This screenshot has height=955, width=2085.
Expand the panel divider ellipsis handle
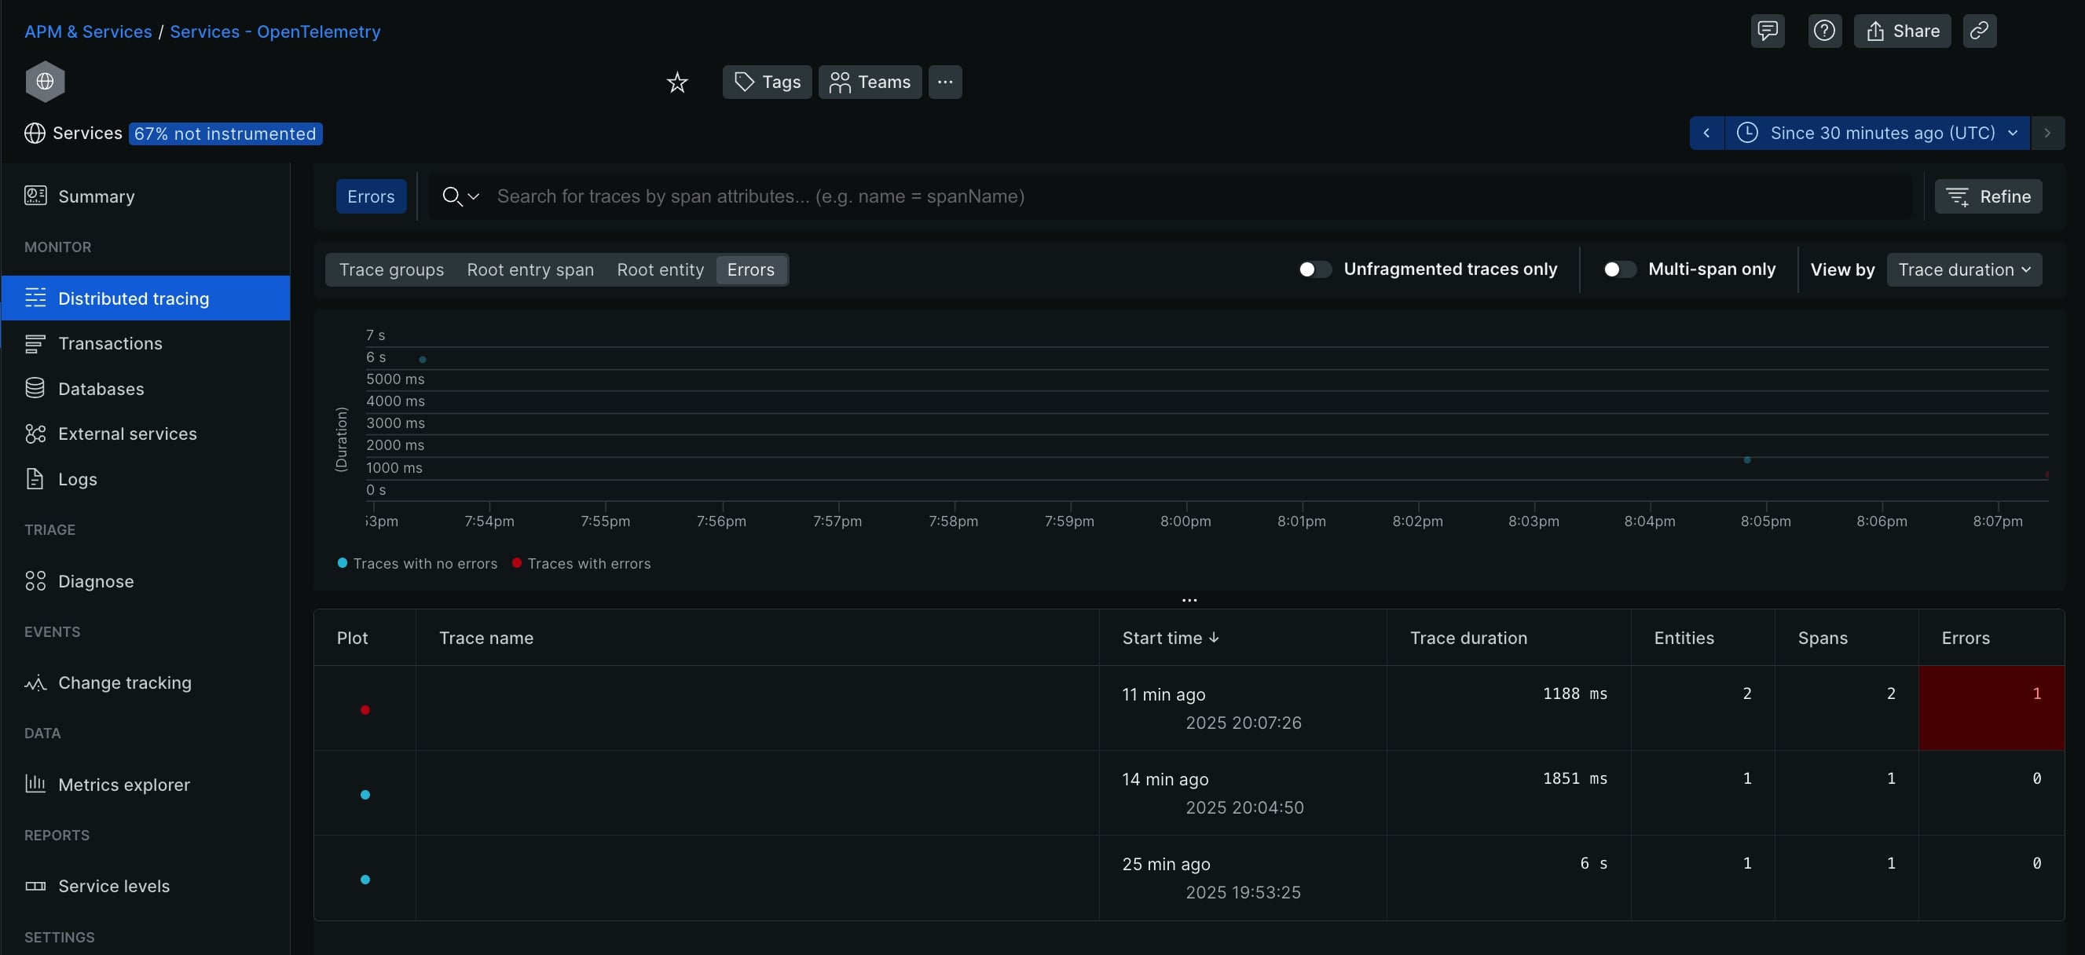point(1189,601)
